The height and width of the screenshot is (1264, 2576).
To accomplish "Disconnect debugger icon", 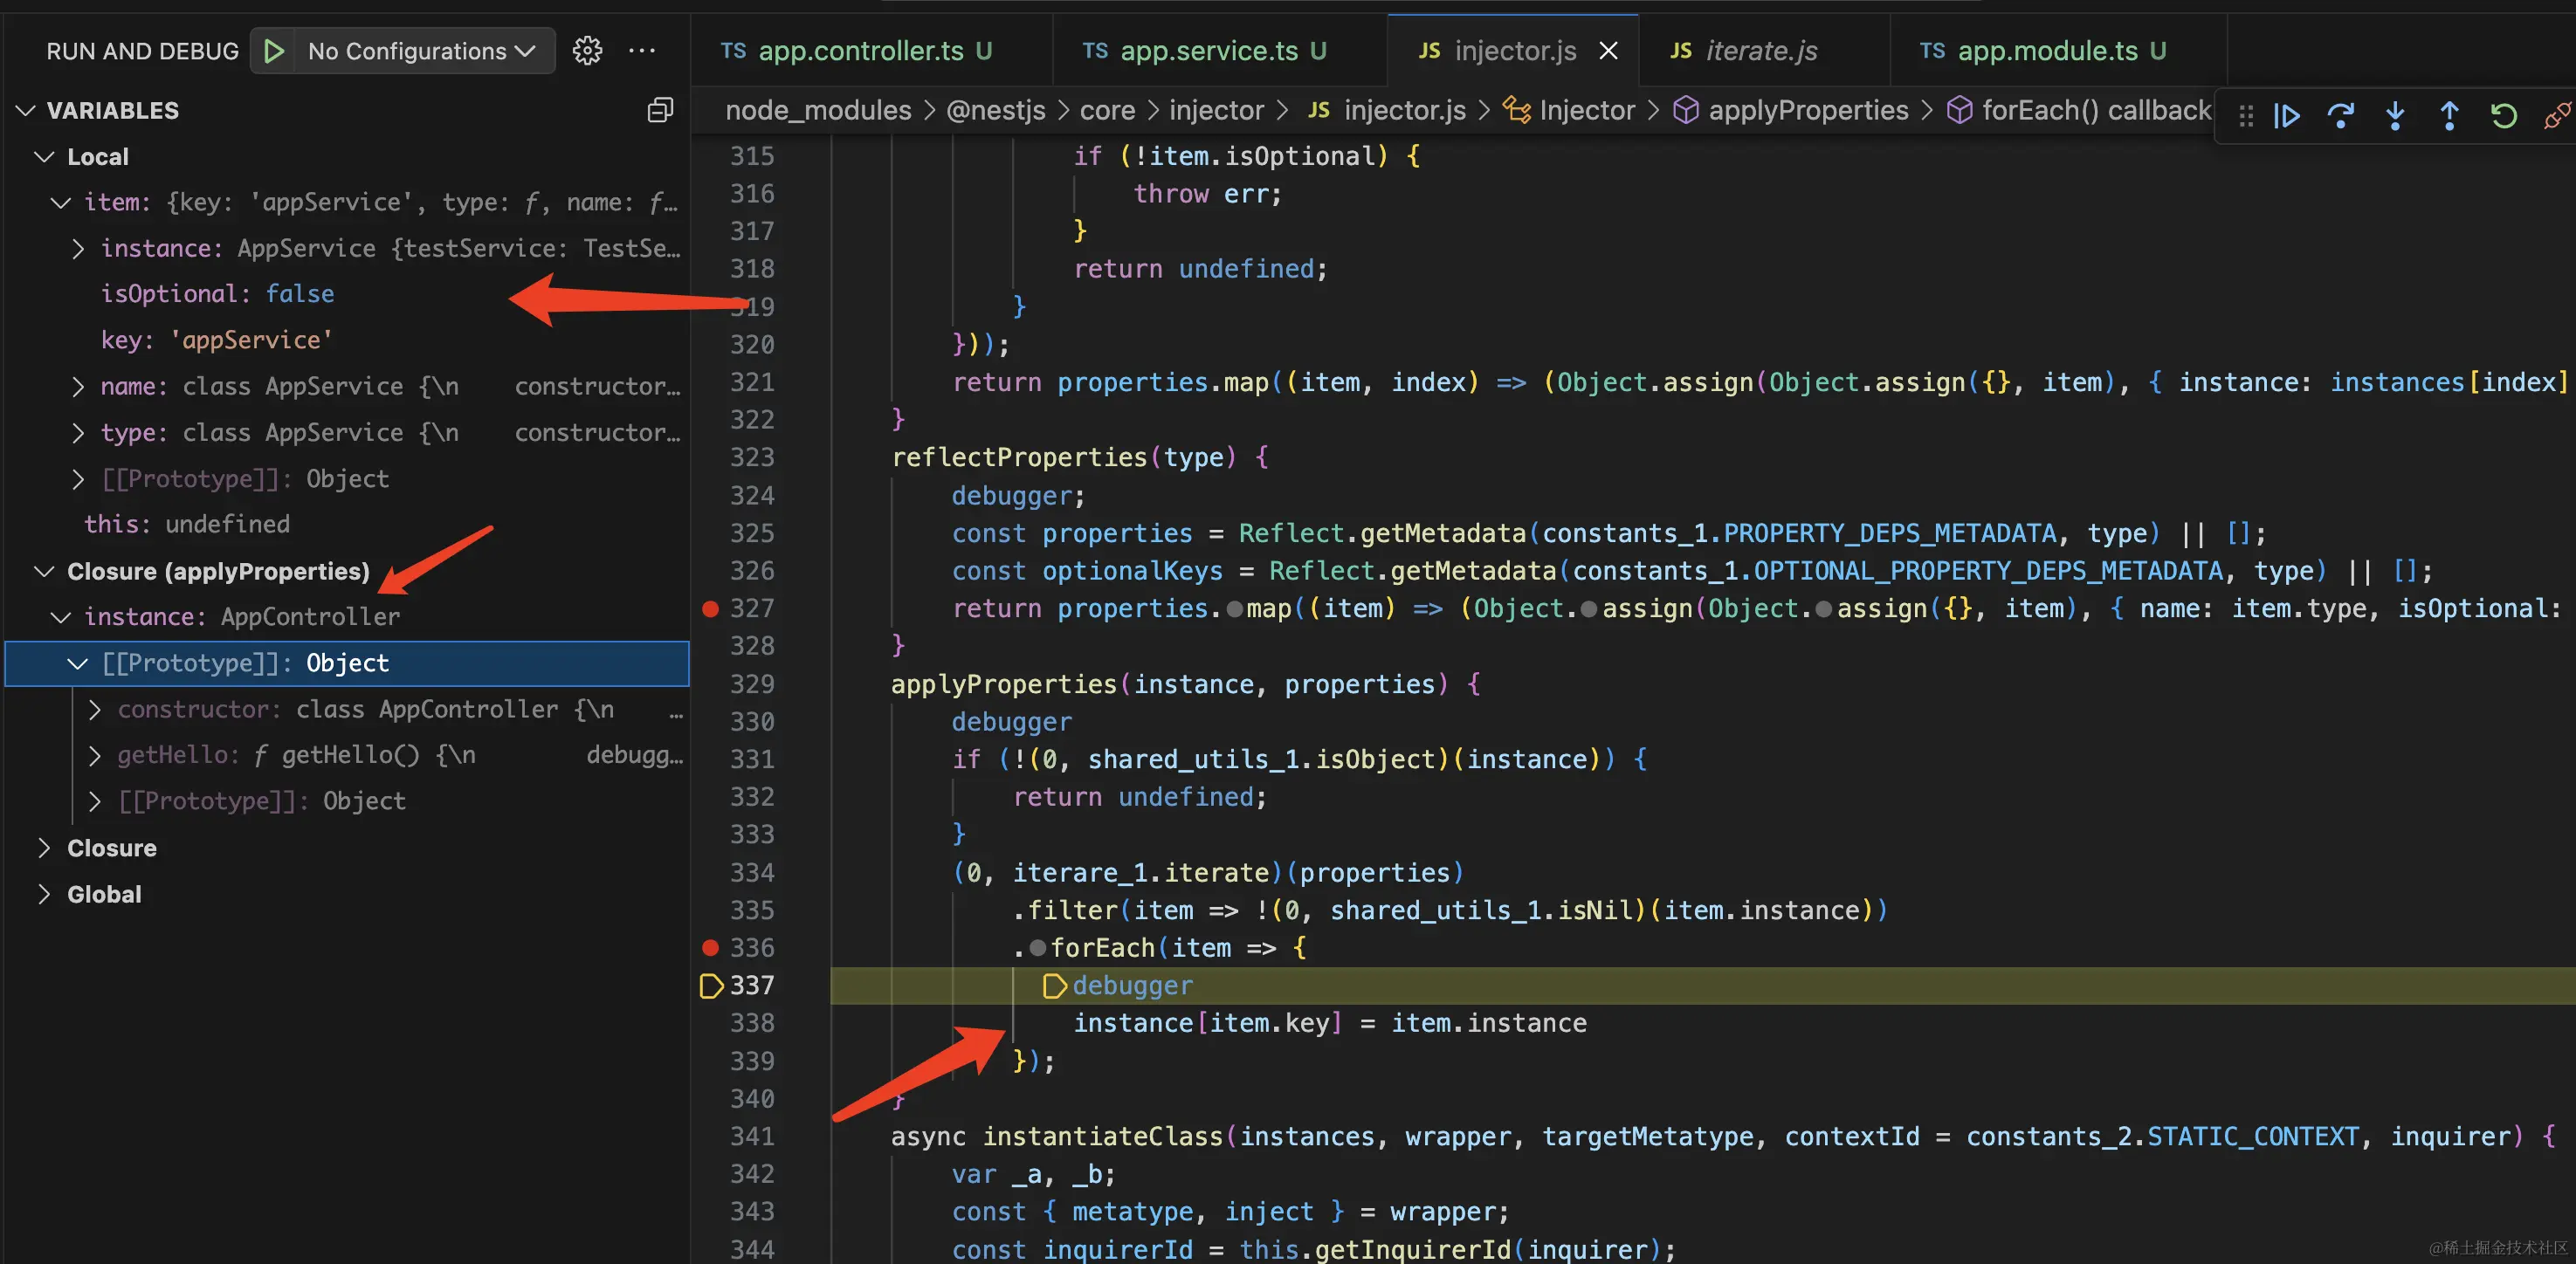I will (x=2556, y=117).
